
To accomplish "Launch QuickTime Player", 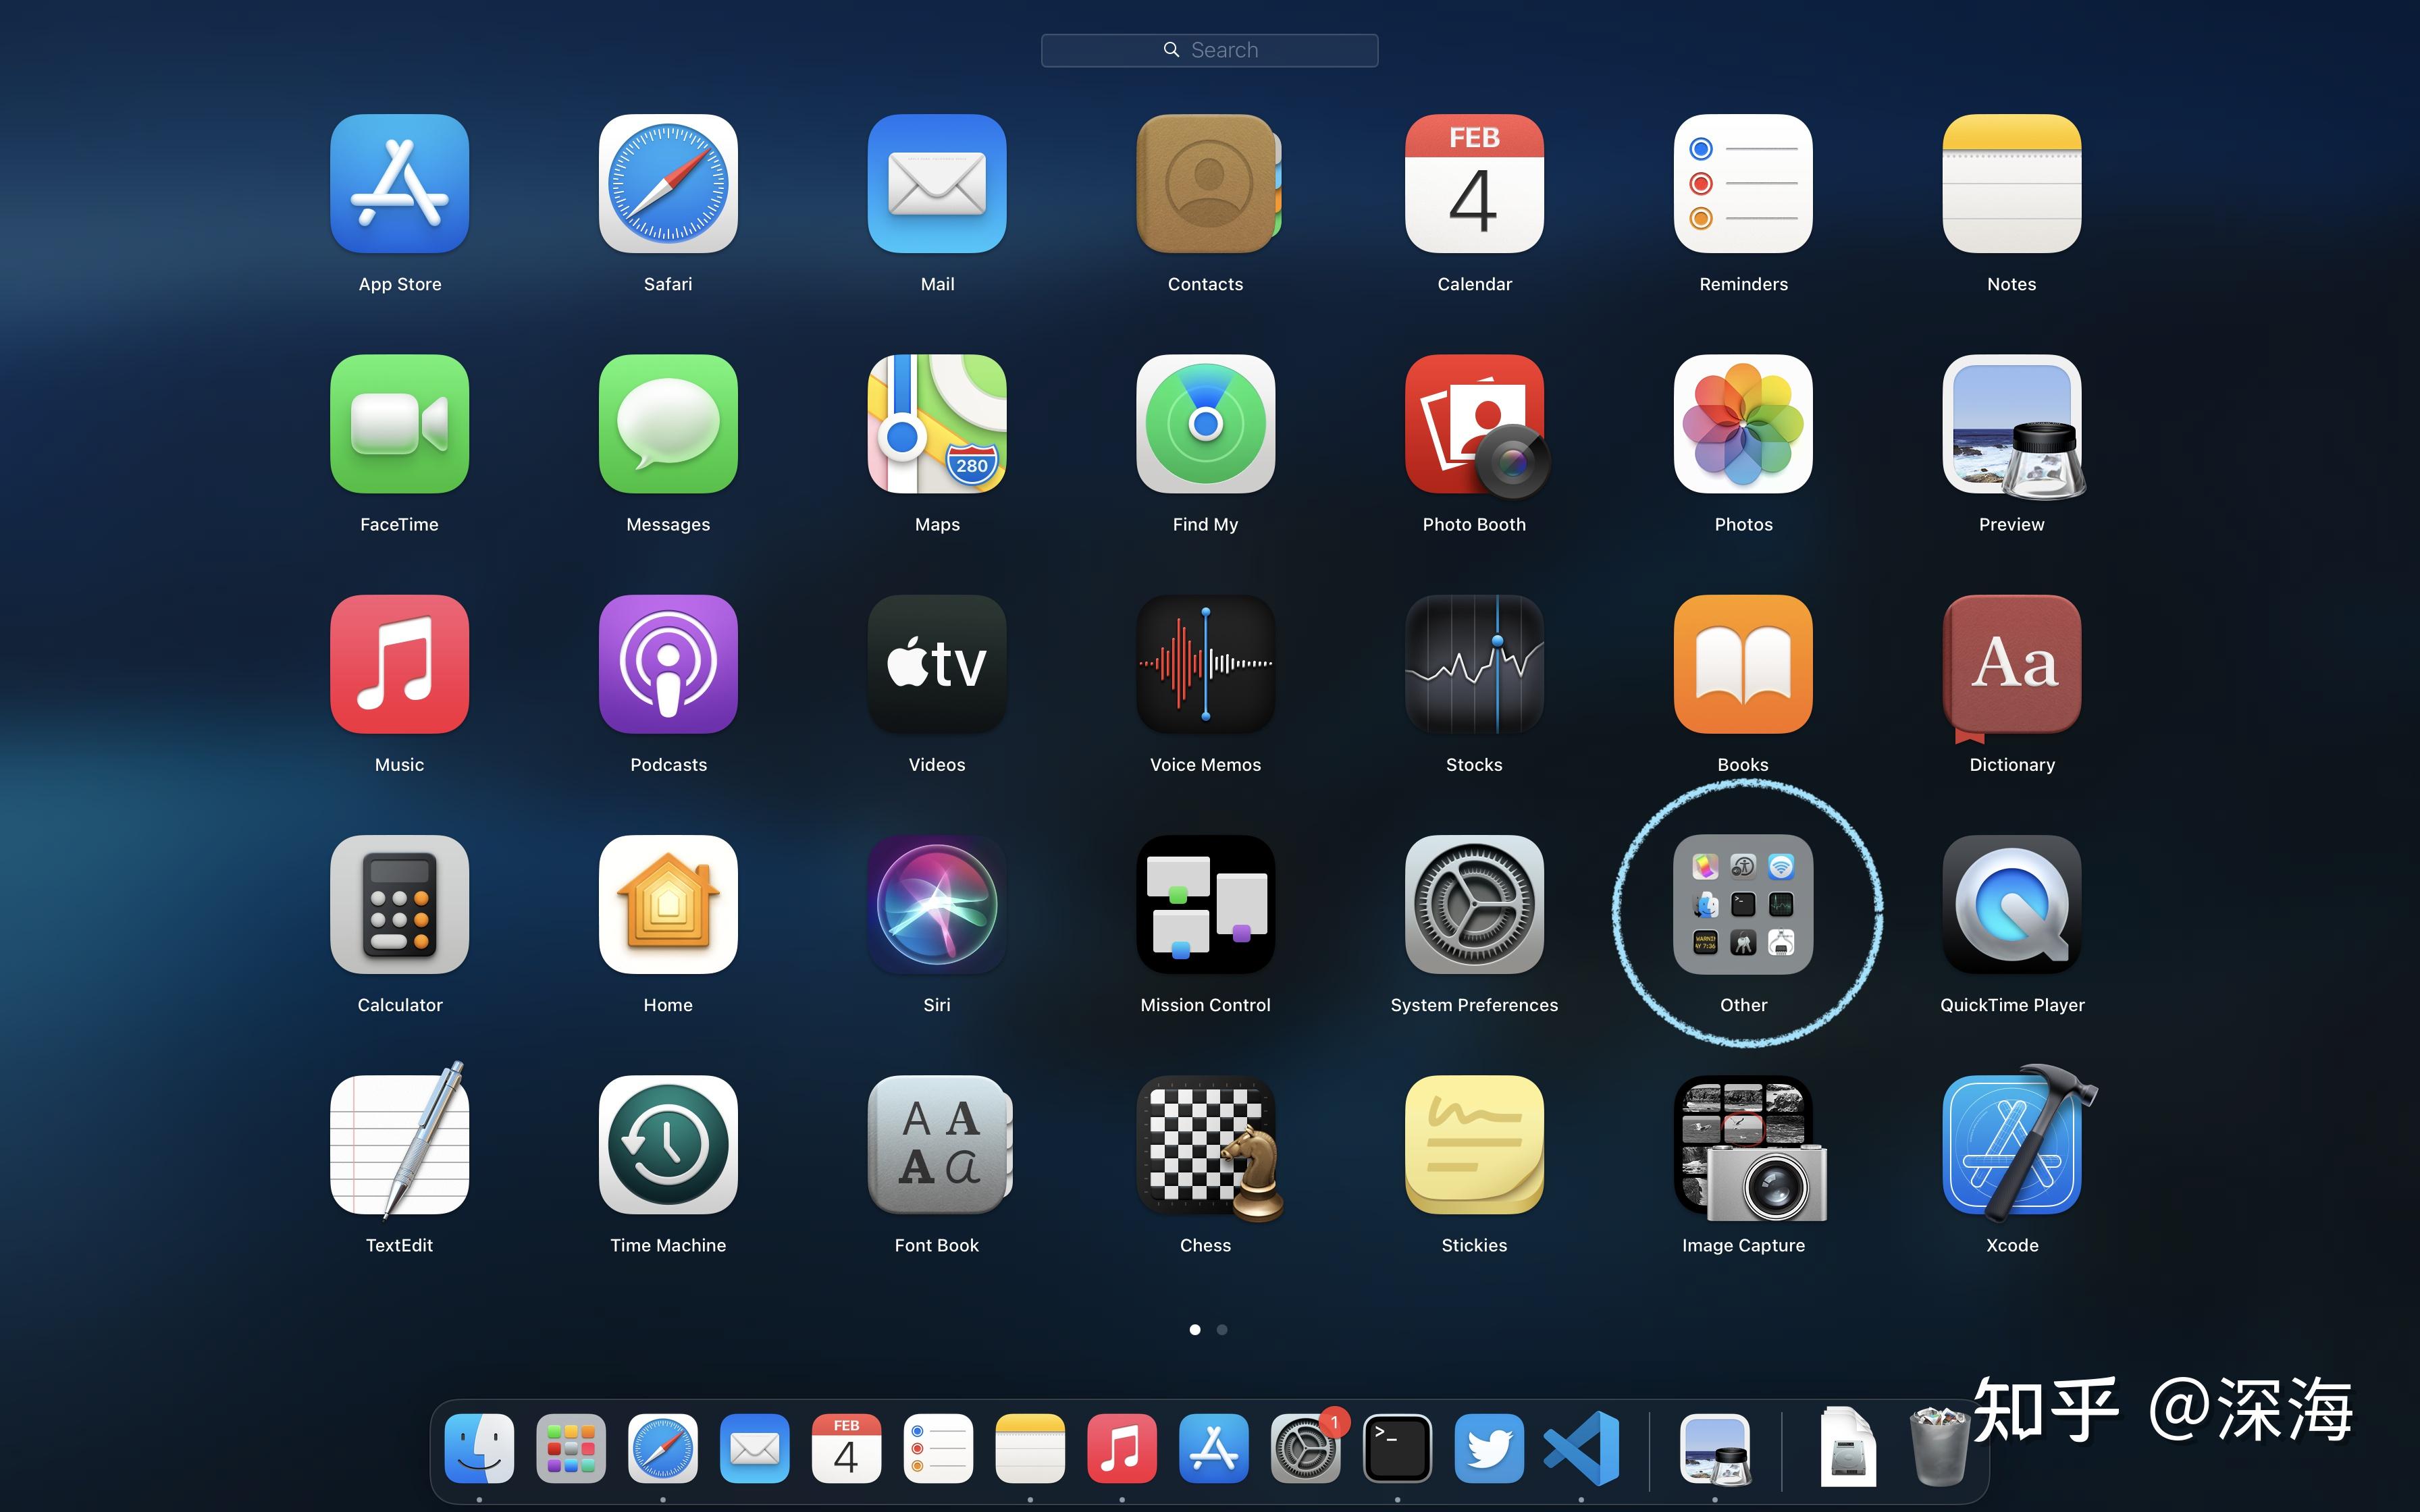I will (2012, 904).
